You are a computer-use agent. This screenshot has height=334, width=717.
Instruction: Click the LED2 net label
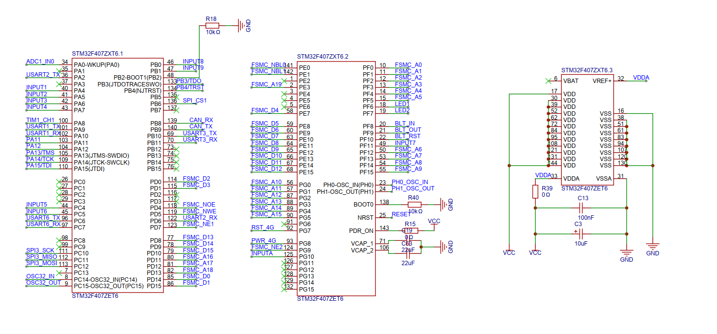tap(402, 110)
